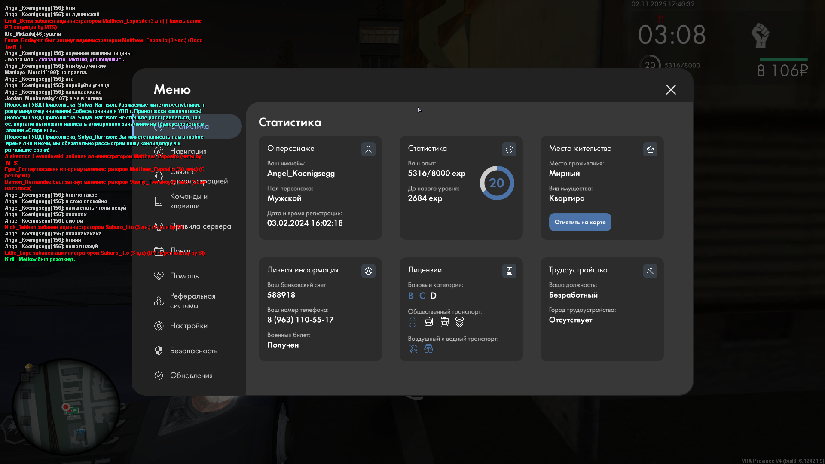Screen dimensions: 825x464
Task: Open the Навигация menu section
Action: (188, 151)
